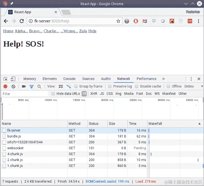Click the browser forward arrow
Viewport: 204px width, 186px height.
tap(14, 21)
